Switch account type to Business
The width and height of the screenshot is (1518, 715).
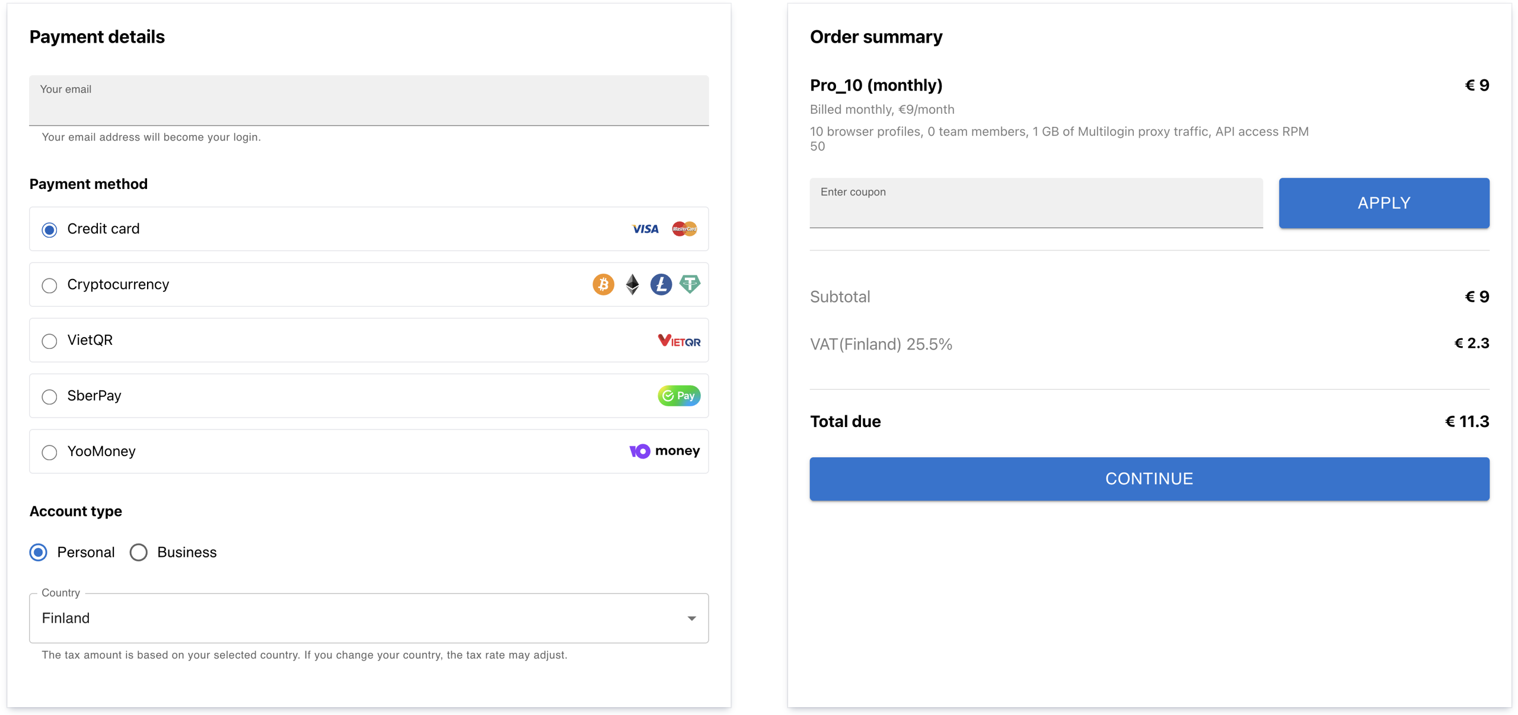tap(139, 552)
